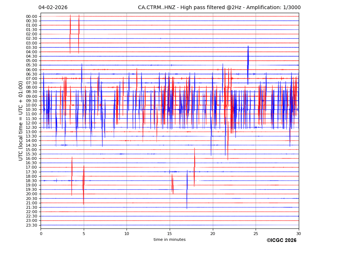
Task: Click the CA.CTRM..HNZ chart title
Action: [219, 8]
